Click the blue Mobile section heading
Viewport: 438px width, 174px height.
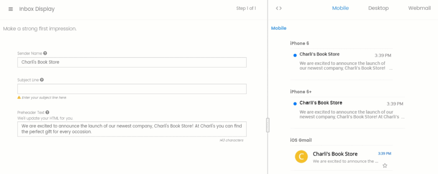[279, 28]
